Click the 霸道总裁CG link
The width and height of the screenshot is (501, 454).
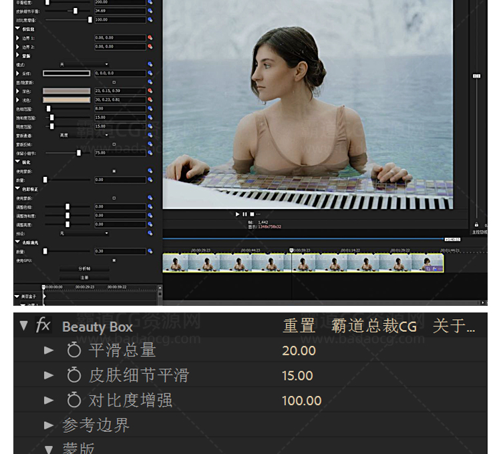374,326
